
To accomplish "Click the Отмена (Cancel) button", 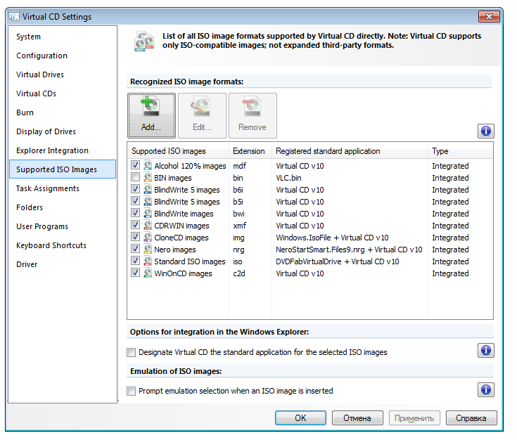I will pos(357,418).
